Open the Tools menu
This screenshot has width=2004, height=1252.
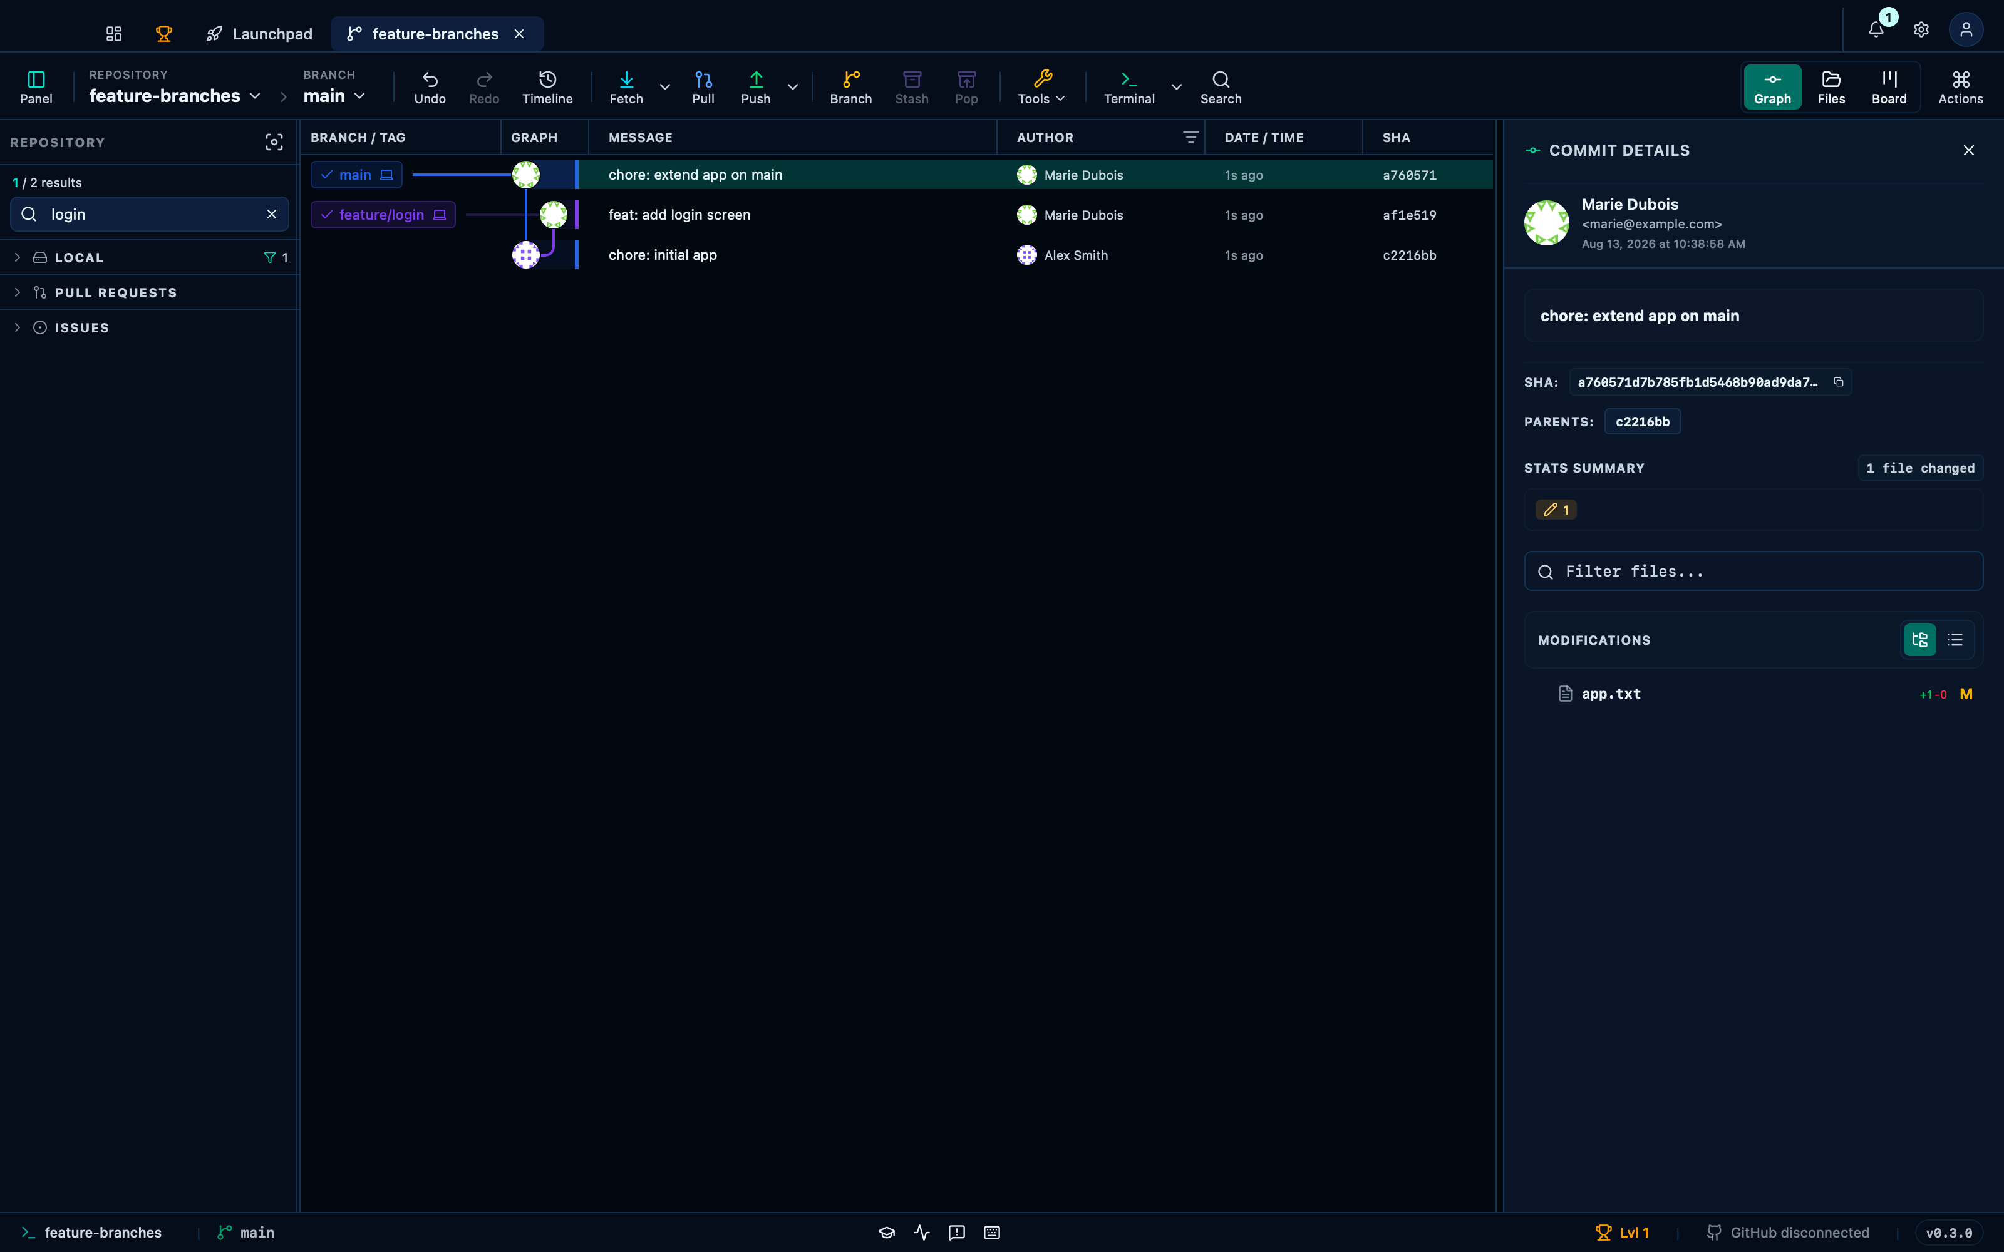tap(1041, 87)
